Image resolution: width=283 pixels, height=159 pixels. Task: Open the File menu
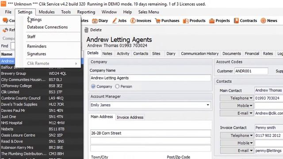8,12
